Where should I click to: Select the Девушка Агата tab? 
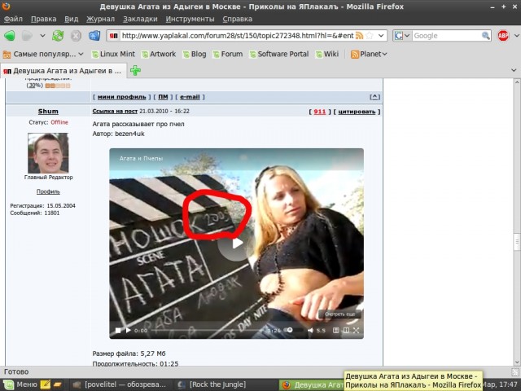(63, 71)
